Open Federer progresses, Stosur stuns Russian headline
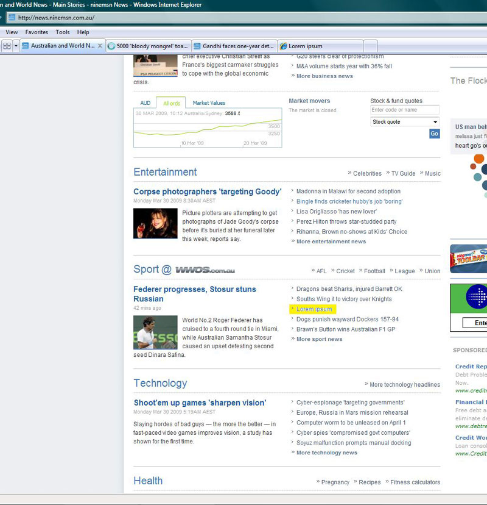The image size is (487, 505). pyautogui.click(x=194, y=294)
